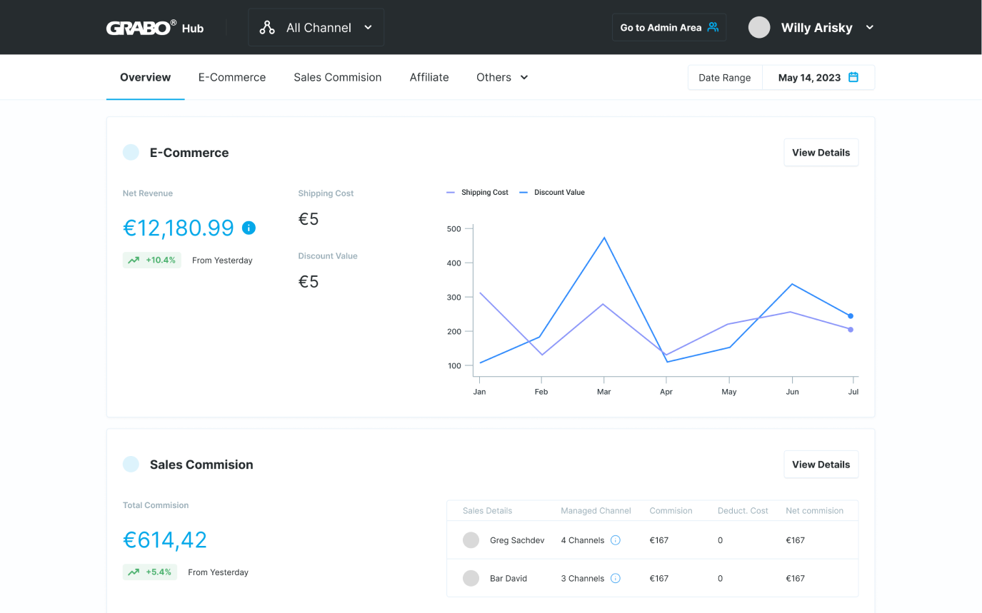
Task: Toggle Shipping Cost series in chart legend
Action: [478, 192]
